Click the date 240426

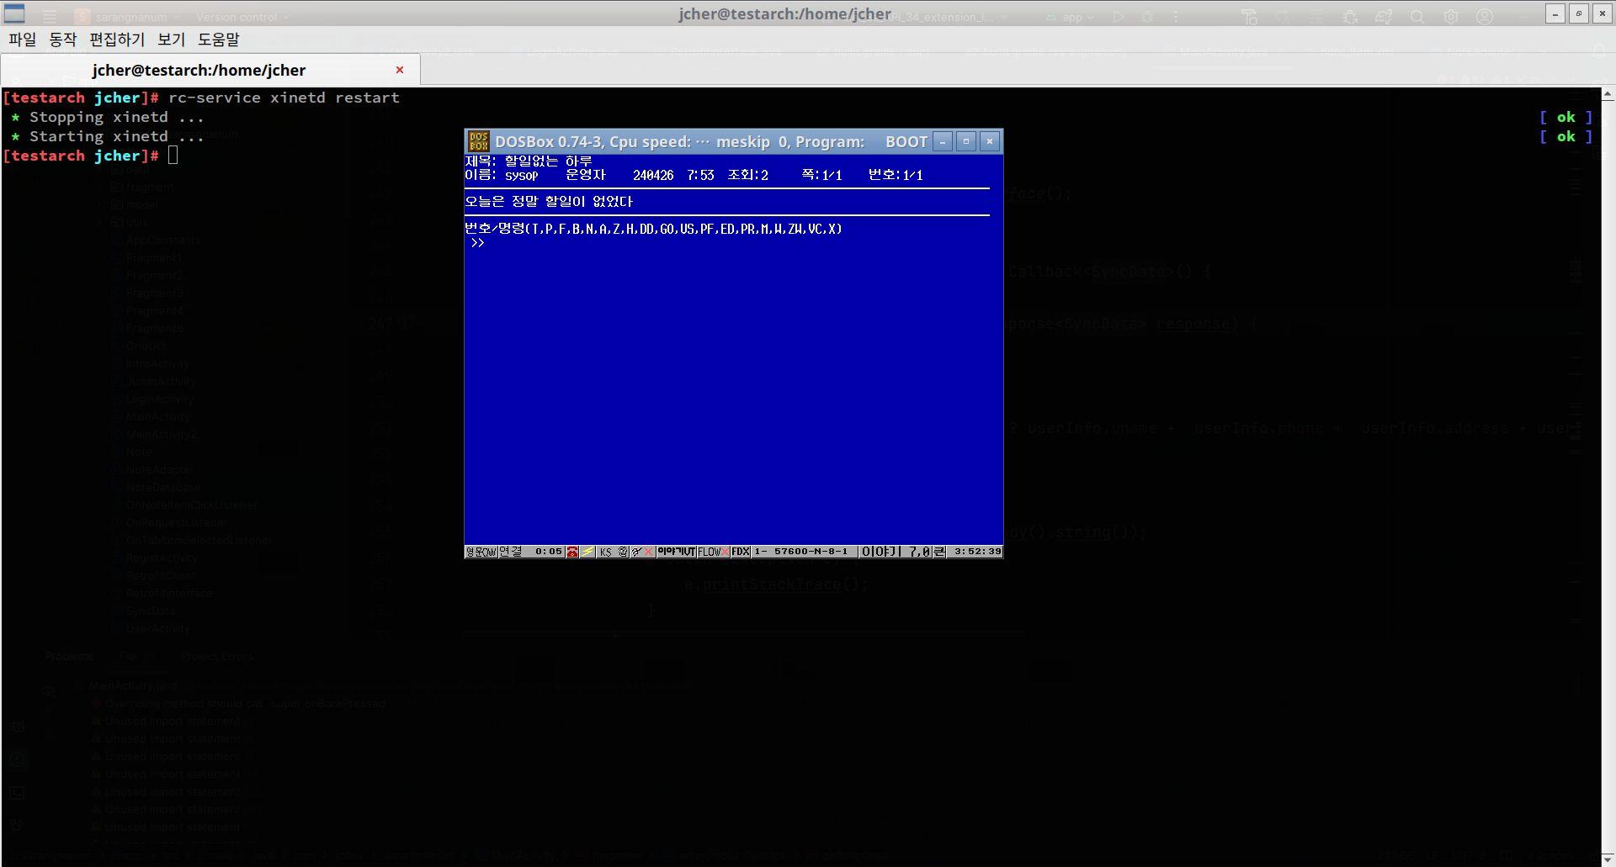point(653,175)
